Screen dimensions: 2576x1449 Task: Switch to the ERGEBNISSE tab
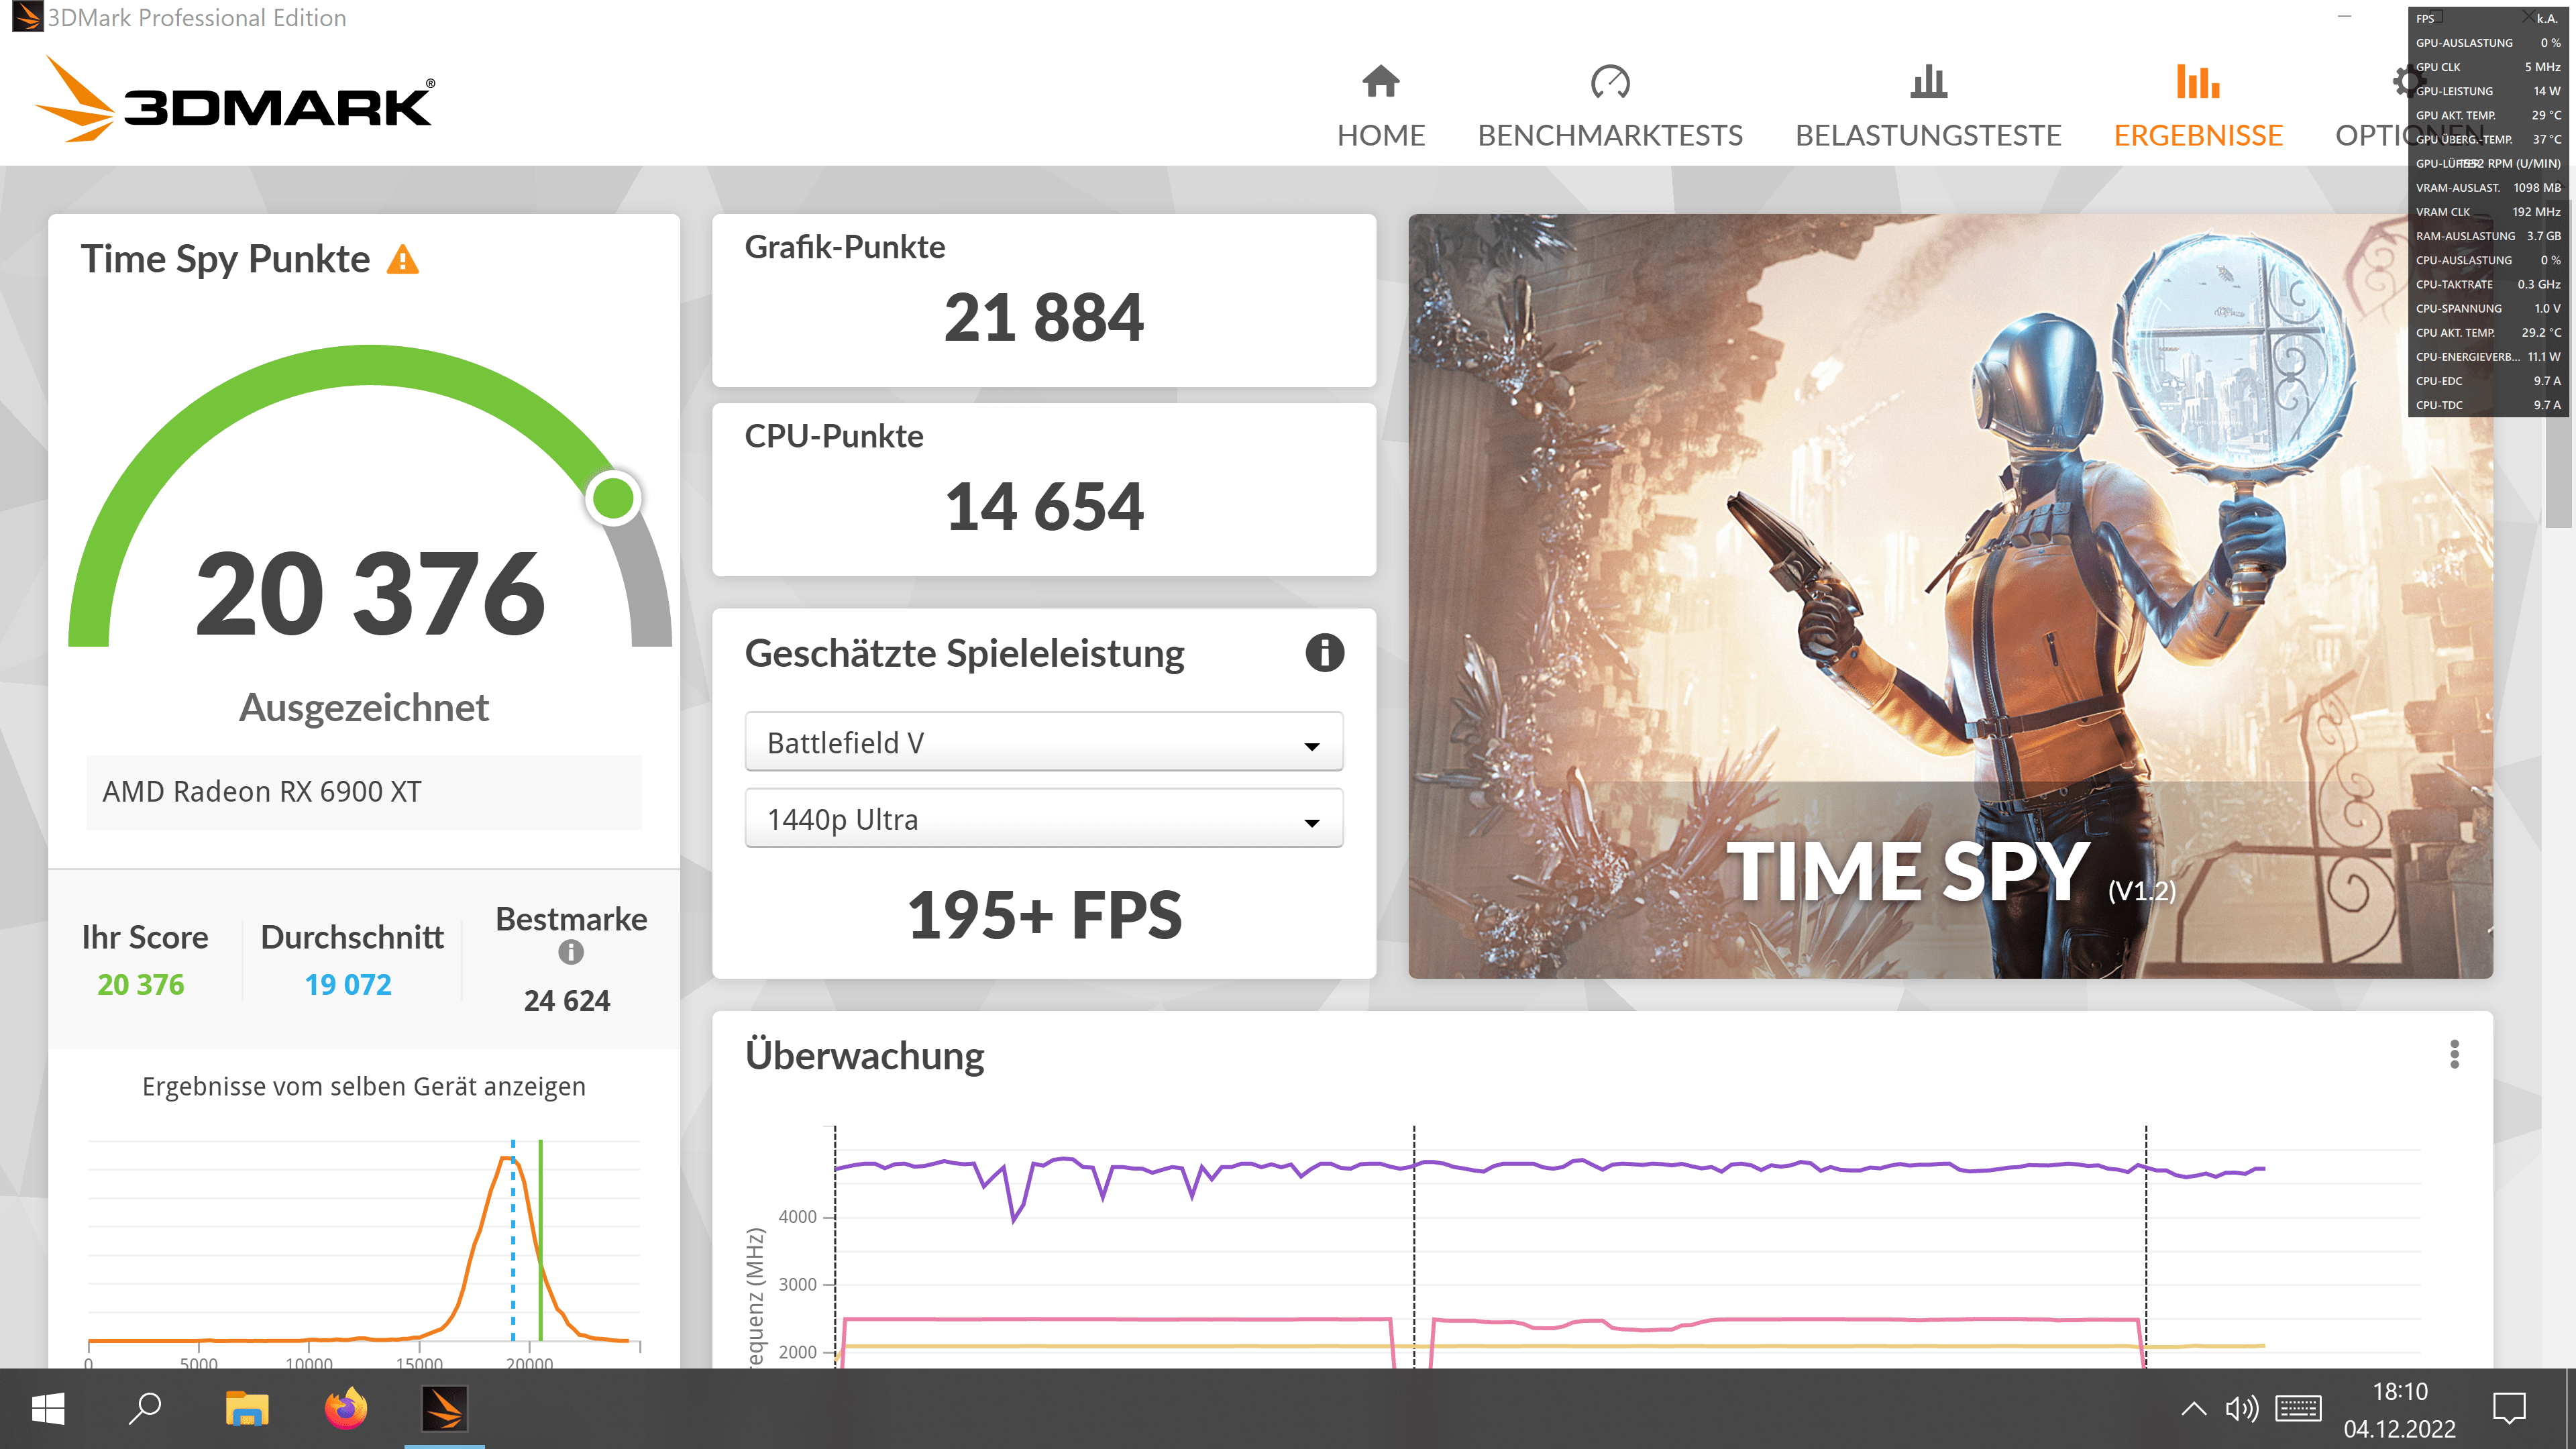(2198, 135)
